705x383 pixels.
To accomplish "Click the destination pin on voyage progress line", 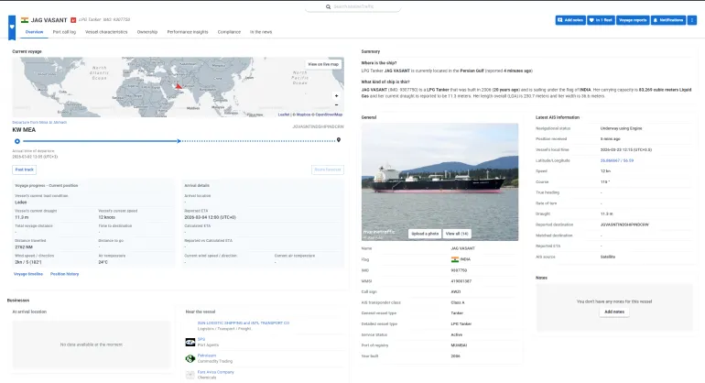I will pyautogui.click(x=339, y=140).
